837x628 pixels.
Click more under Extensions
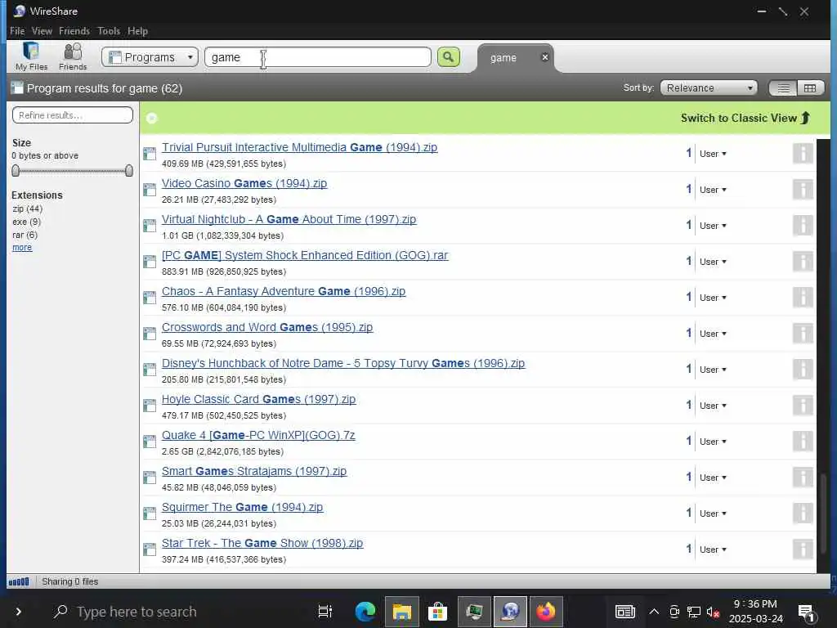click(22, 247)
